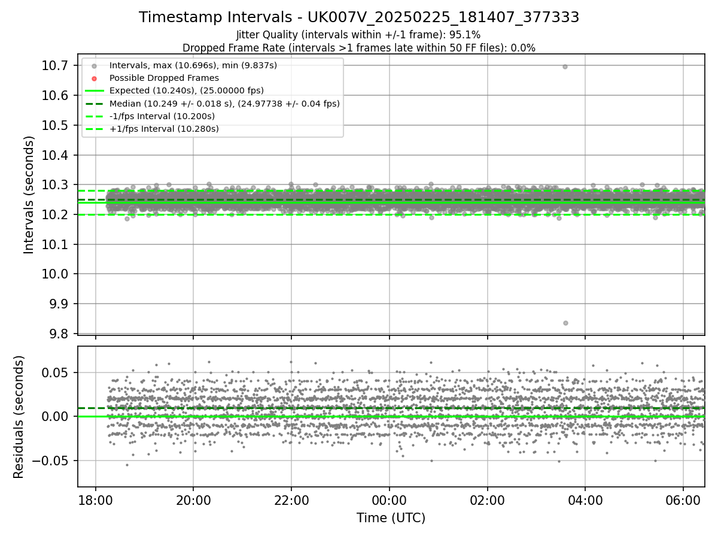Click the '10.3' y-axis tick label
Image resolution: width=718 pixels, height=539 pixels.
56,185
